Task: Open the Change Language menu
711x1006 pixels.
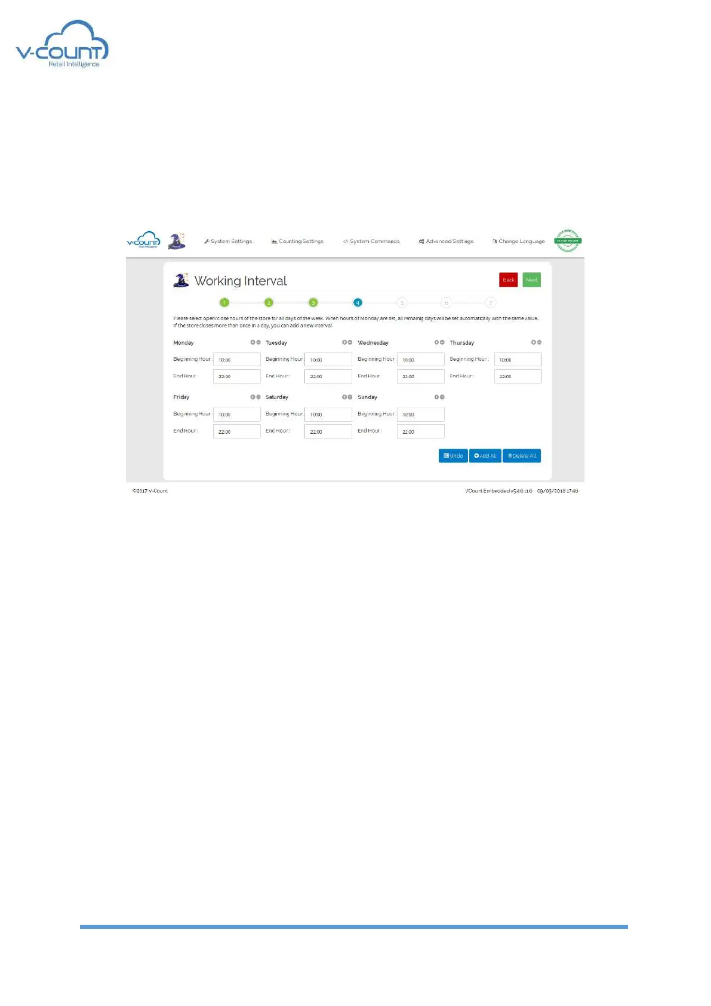Action: [519, 241]
